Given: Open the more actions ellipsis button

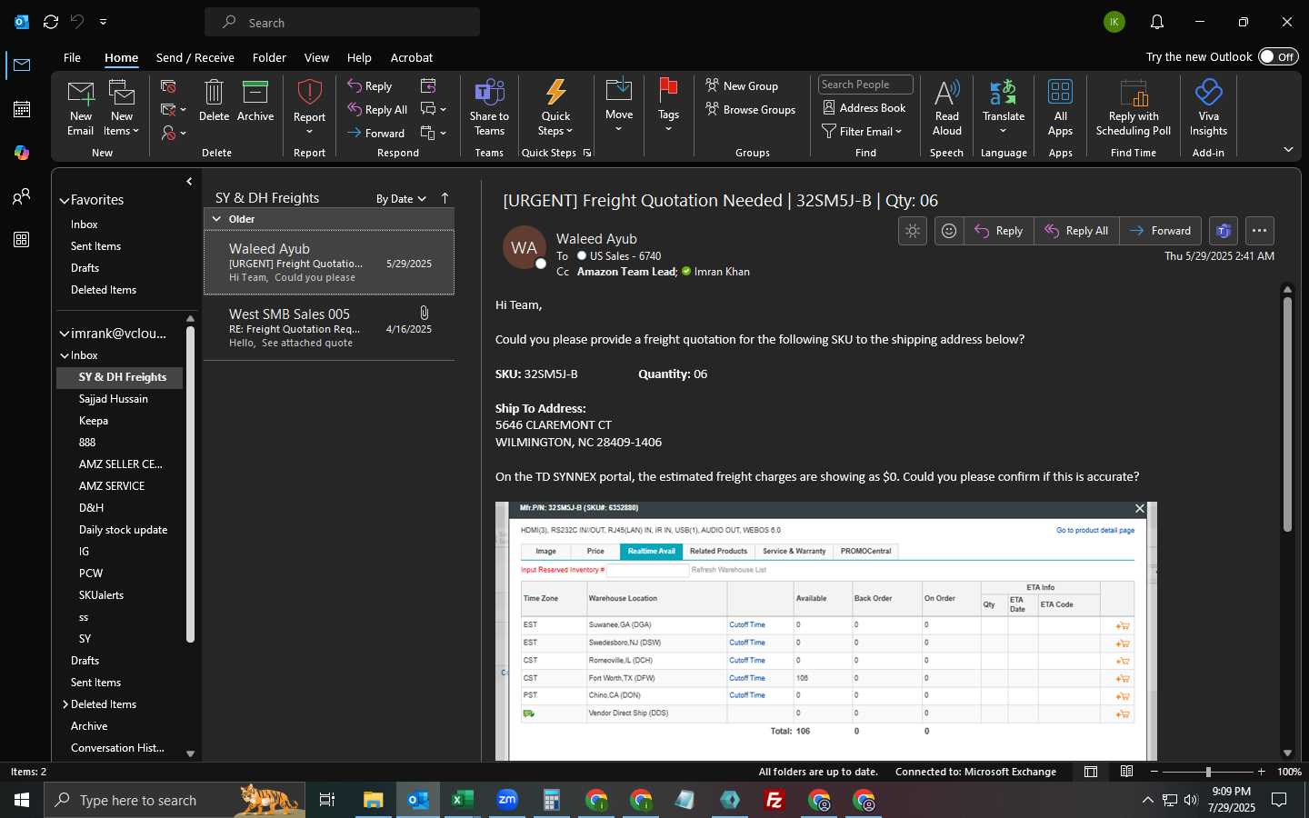Looking at the screenshot, I should (x=1259, y=231).
